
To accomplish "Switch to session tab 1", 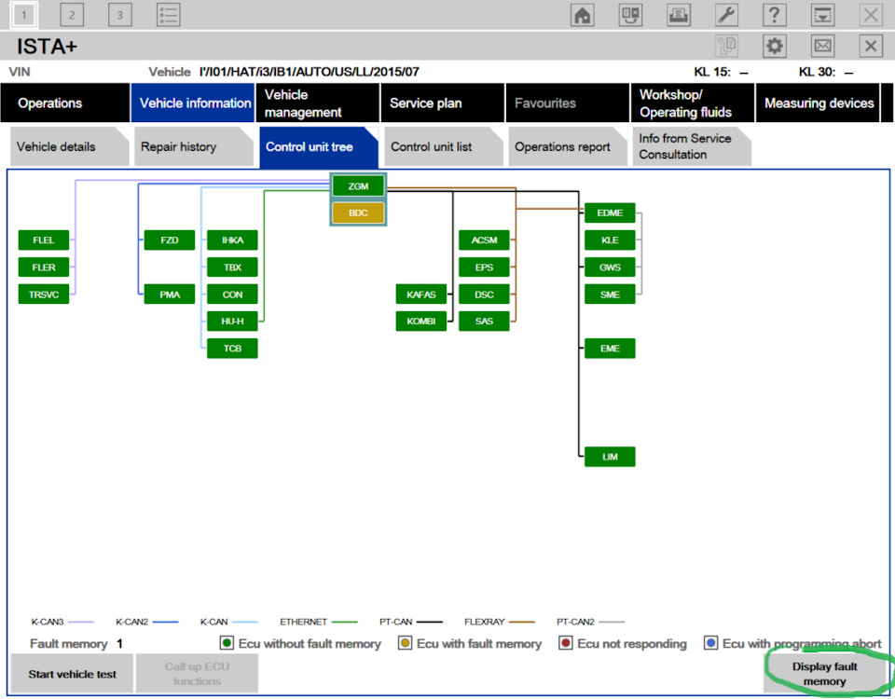I will (x=24, y=15).
